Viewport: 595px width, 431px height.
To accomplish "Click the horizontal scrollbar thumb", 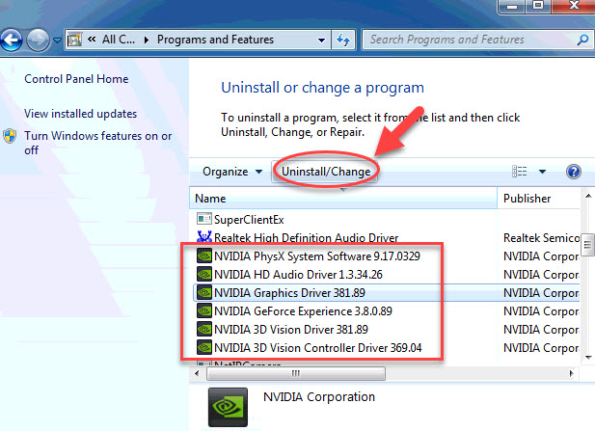I will (296, 373).
